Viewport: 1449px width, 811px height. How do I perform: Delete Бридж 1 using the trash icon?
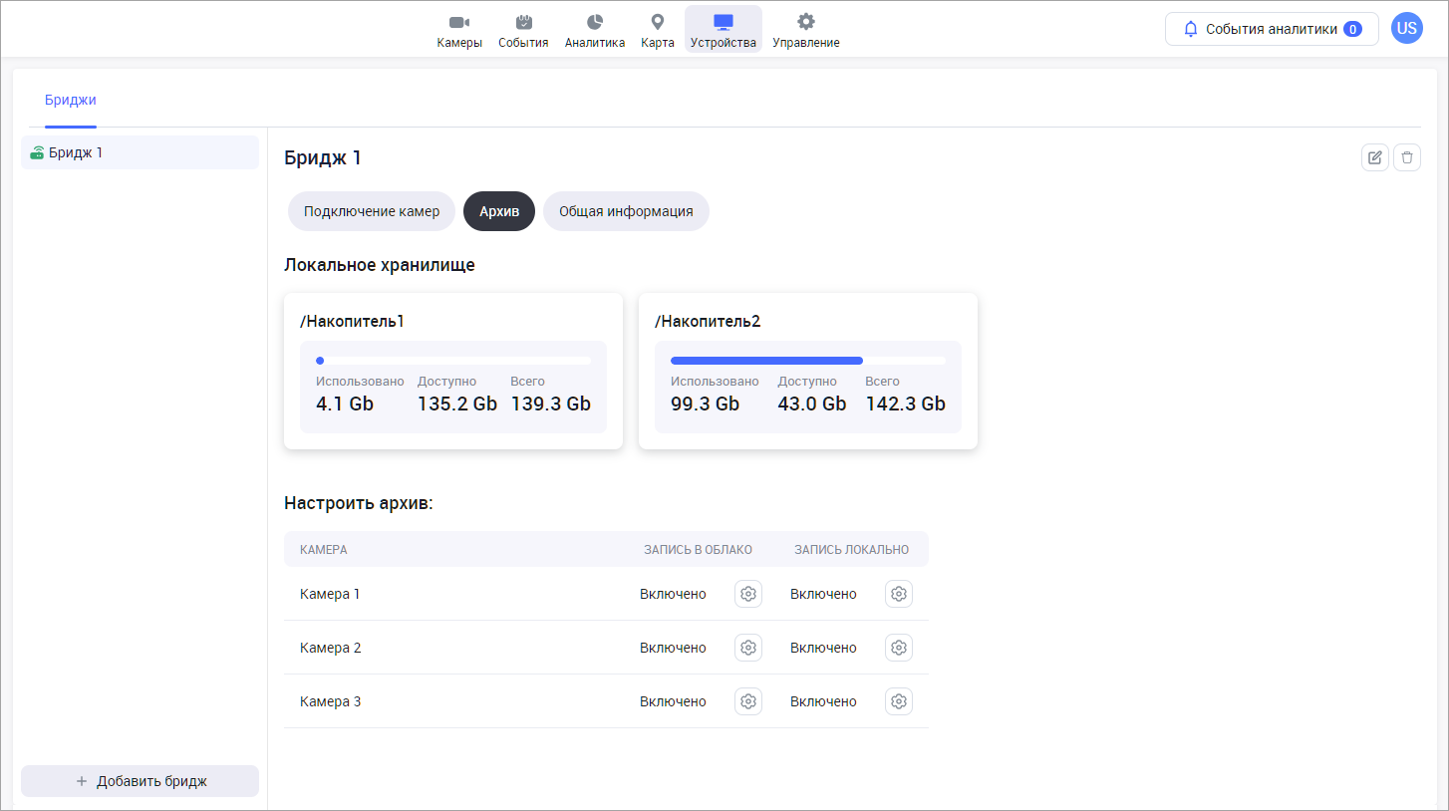point(1407,157)
